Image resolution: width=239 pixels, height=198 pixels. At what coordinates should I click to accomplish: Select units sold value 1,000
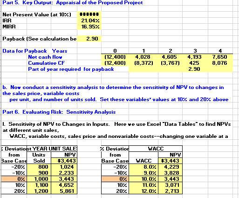coord(39,179)
